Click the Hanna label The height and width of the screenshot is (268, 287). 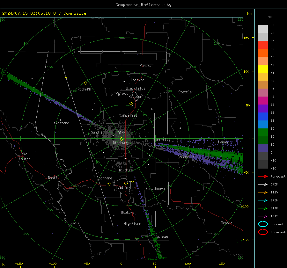pyautogui.click(x=223, y=142)
